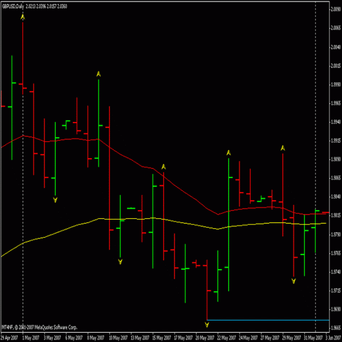Viewport: 342px width, 342px height.
Task: Click the 2.0090 price label
Action: pos(336,9)
